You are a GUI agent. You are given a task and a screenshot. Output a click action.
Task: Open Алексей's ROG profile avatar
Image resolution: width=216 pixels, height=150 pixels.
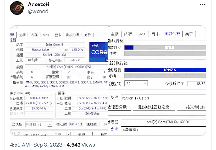(x=17, y=8)
